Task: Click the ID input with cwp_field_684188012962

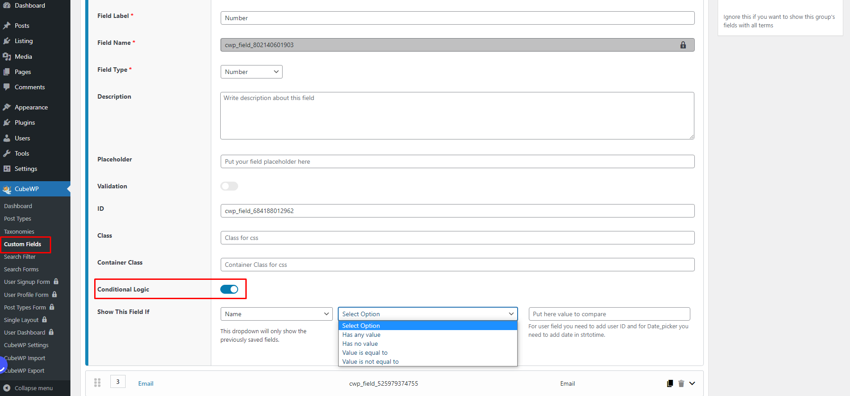Action: point(458,211)
